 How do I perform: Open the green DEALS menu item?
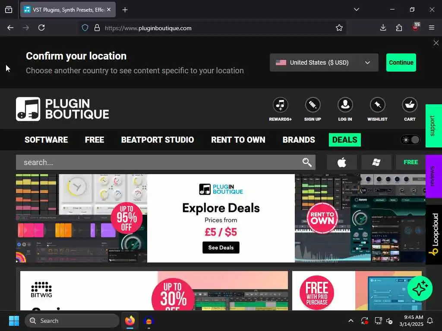(x=345, y=140)
